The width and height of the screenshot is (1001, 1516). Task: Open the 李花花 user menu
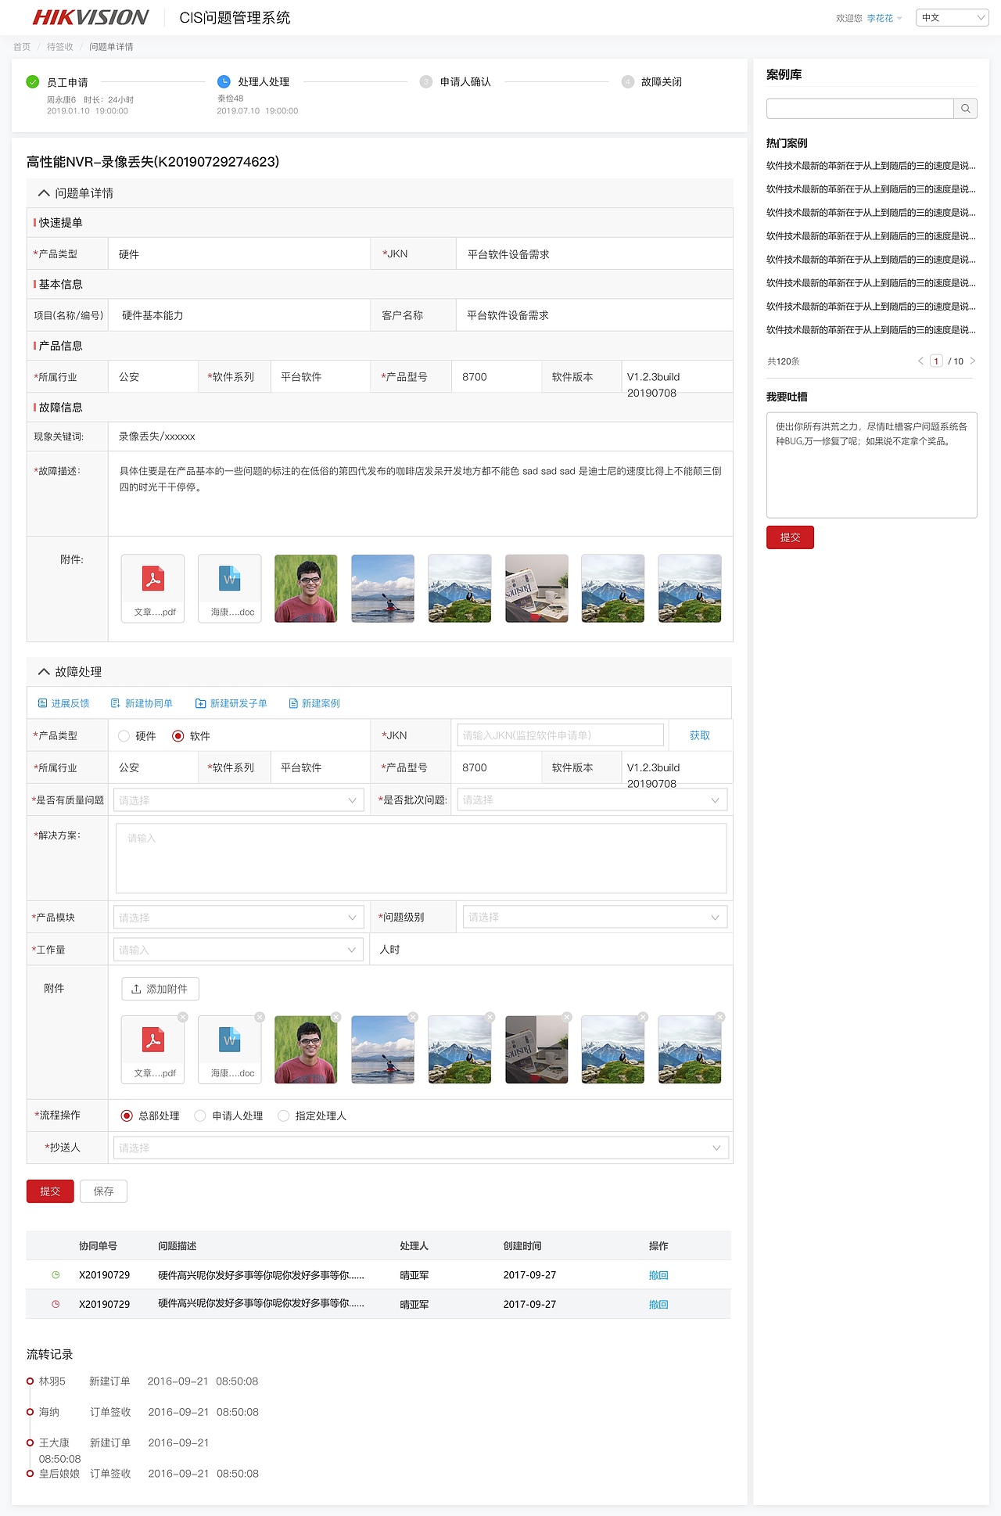(x=884, y=18)
